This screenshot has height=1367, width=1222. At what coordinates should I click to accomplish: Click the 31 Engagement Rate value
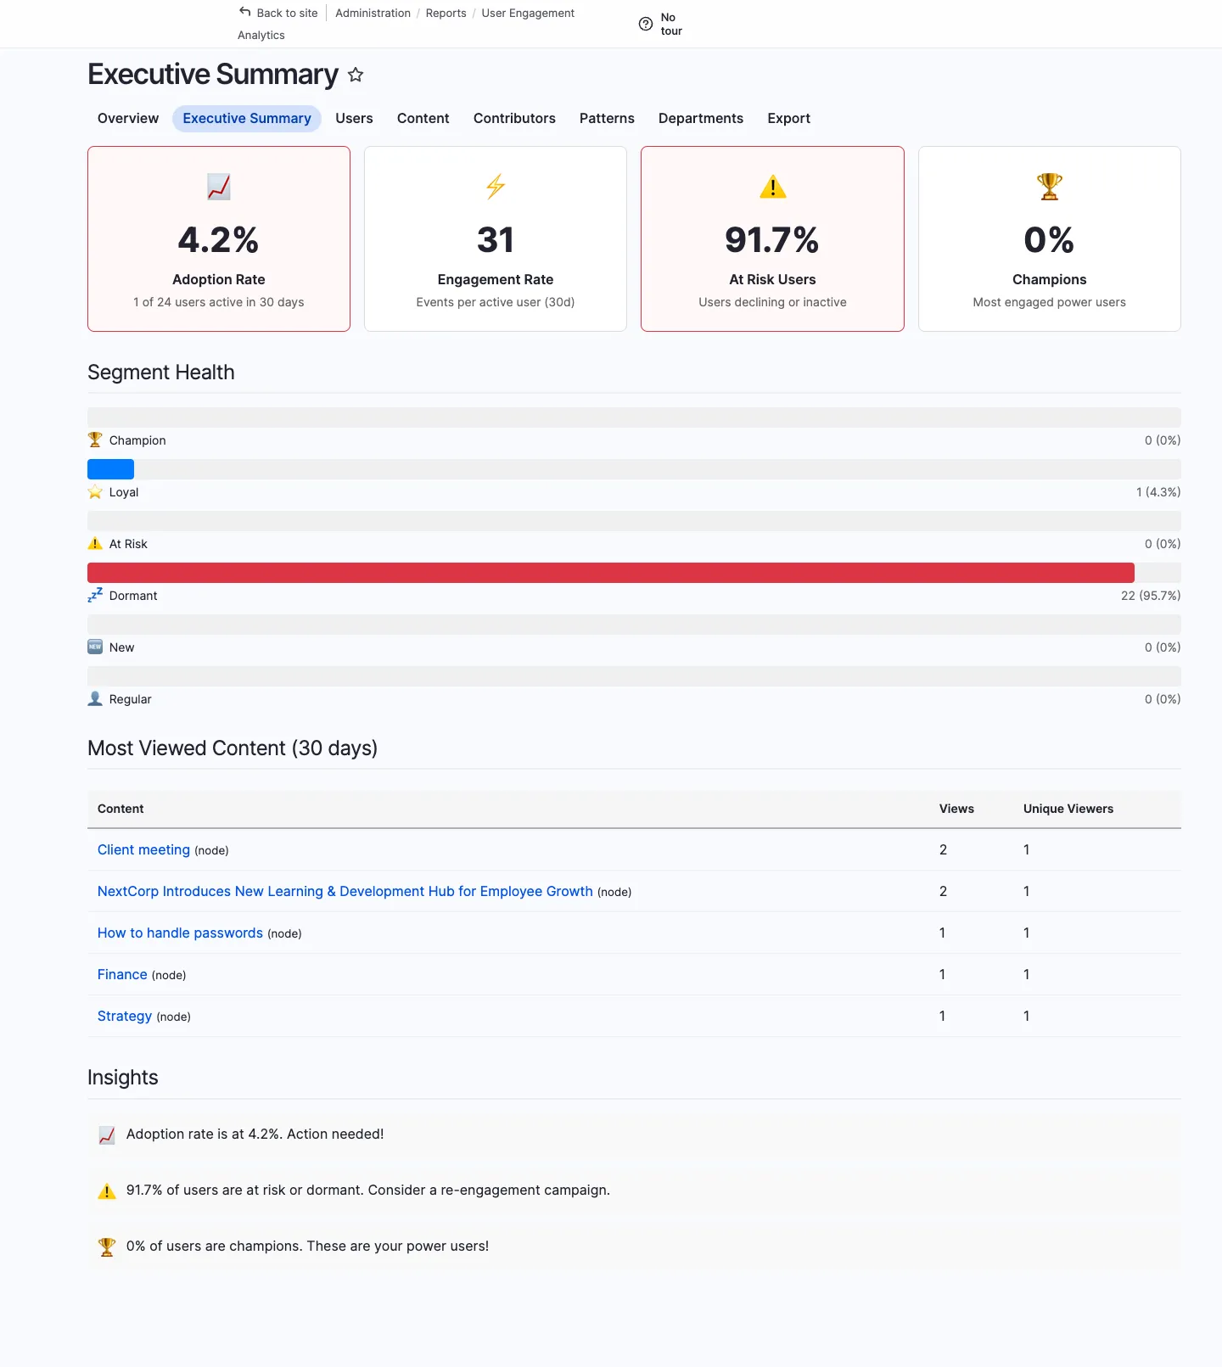point(496,240)
